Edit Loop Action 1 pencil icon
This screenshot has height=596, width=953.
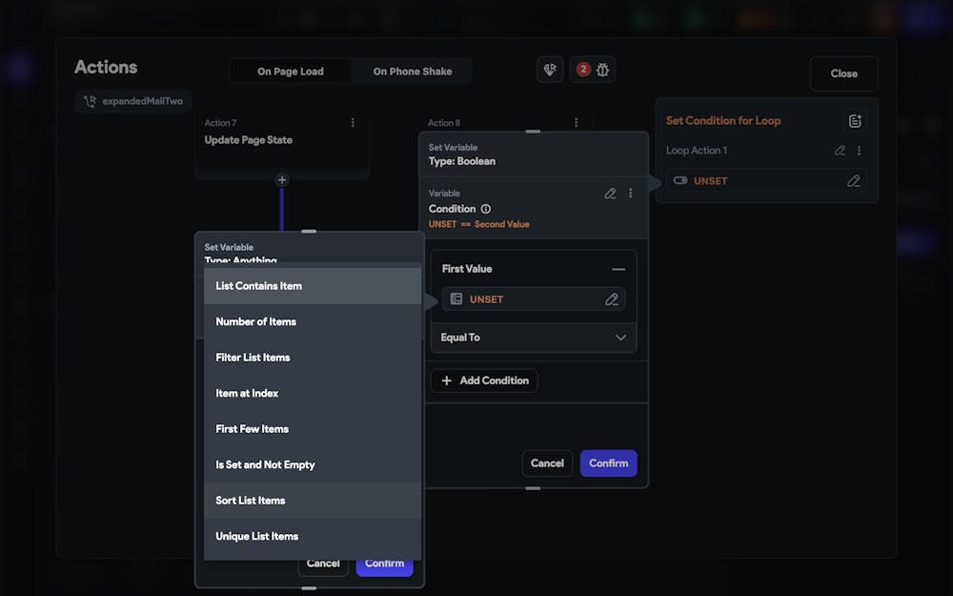840,151
